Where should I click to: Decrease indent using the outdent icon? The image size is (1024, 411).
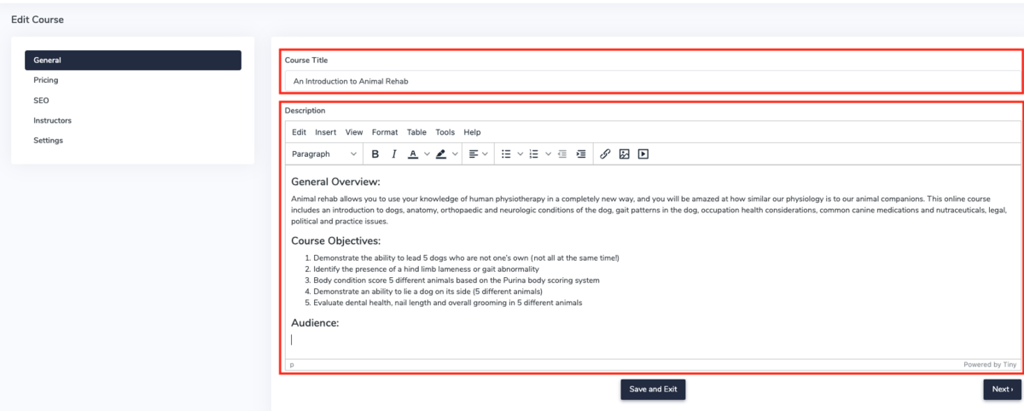coord(562,154)
